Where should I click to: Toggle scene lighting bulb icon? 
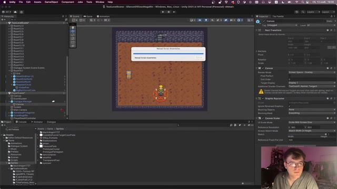(206, 20)
